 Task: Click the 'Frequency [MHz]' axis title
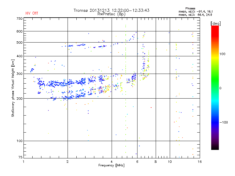tap(111, 165)
